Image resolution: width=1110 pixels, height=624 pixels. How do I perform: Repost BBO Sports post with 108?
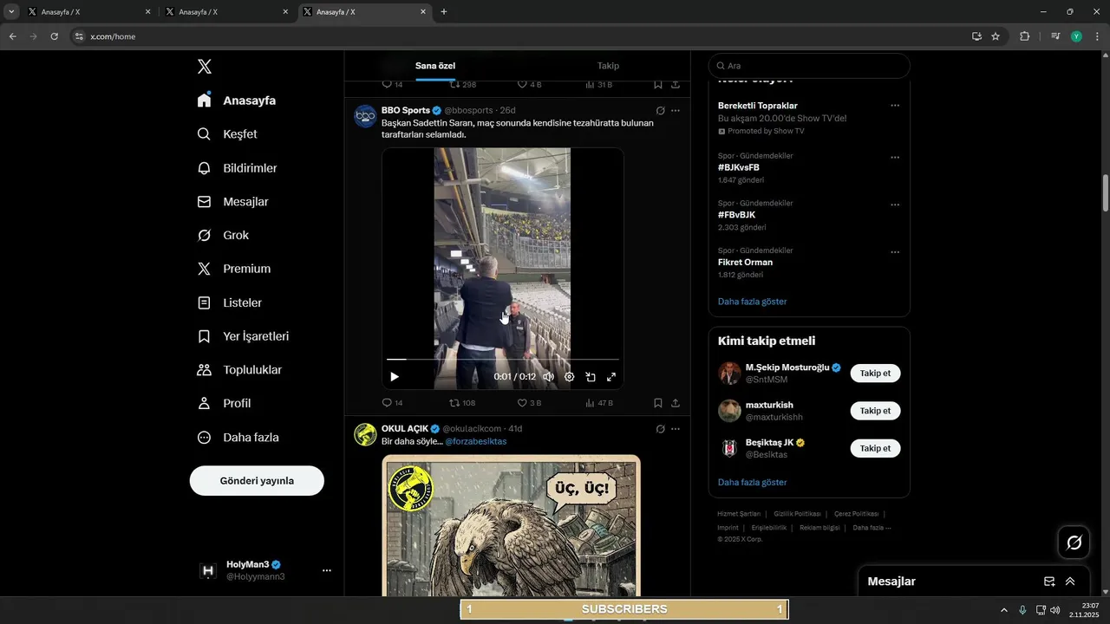click(x=462, y=403)
